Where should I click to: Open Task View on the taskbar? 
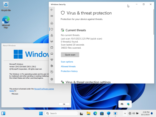[x=81, y=114]
